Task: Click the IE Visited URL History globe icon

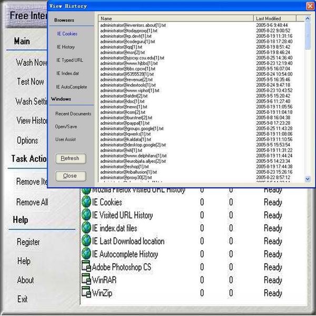Action: click(86, 215)
